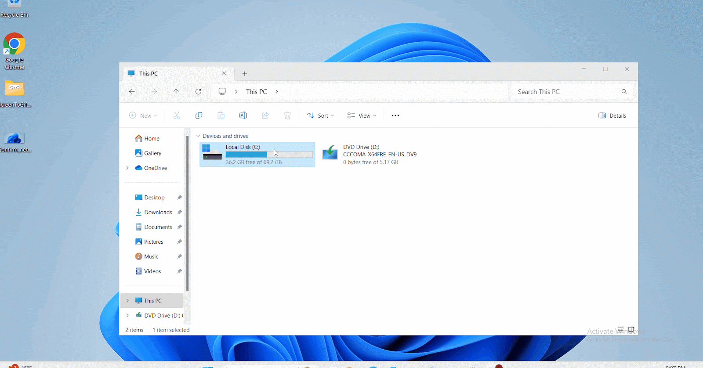Expand This PC node in sidebar
The image size is (703, 368).
click(127, 300)
